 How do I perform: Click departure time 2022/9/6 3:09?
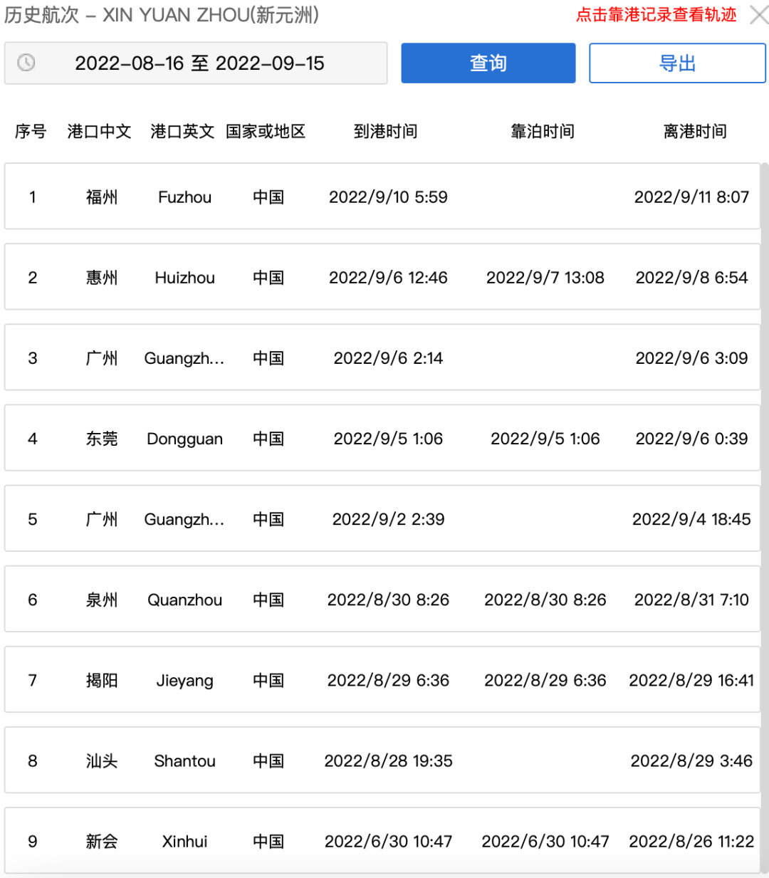click(x=691, y=358)
